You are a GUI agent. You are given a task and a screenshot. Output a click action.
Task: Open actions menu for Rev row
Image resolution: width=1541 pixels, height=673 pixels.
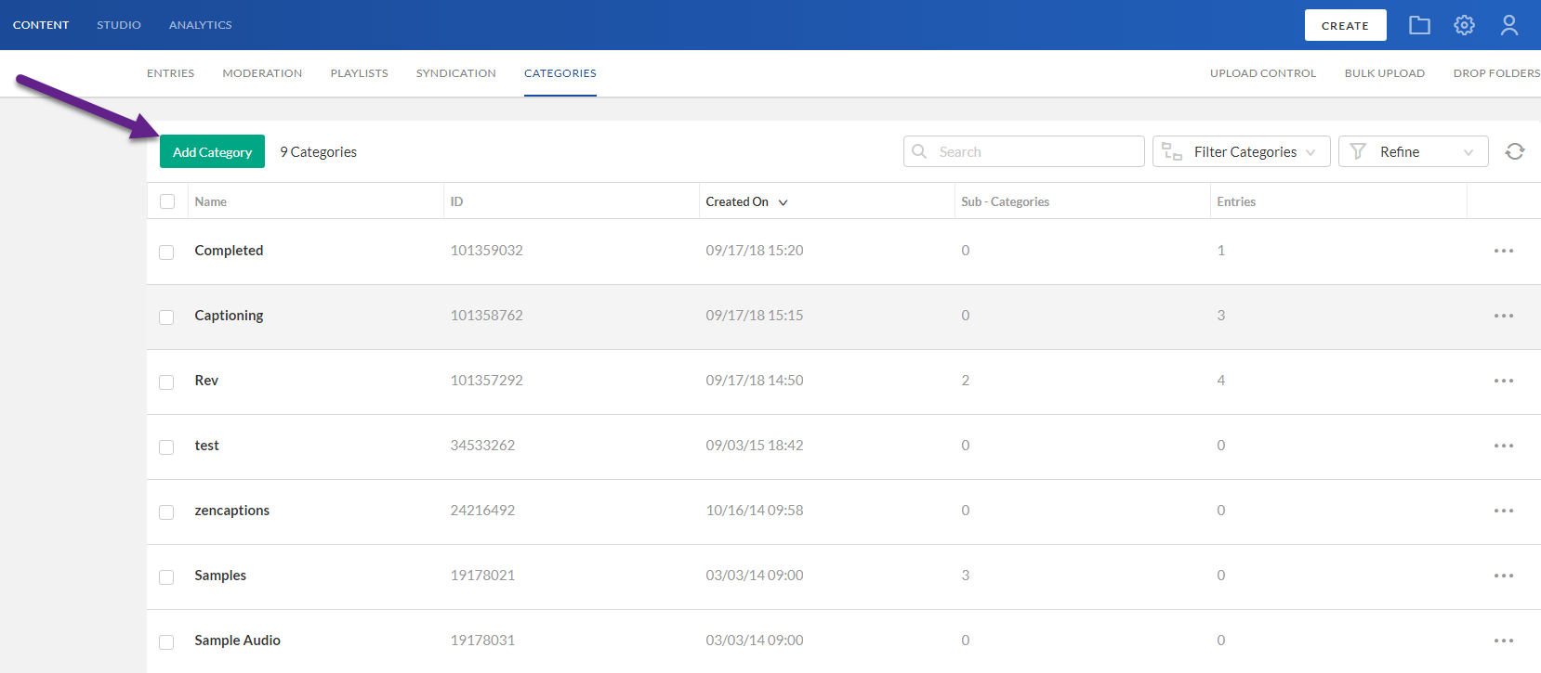click(x=1504, y=381)
